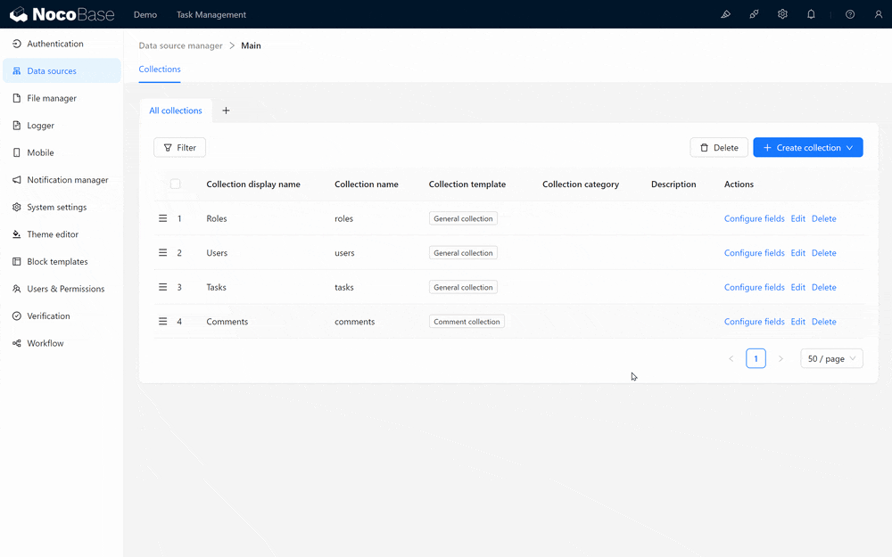
Task: Delete the Users collection
Action: click(x=823, y=252)
